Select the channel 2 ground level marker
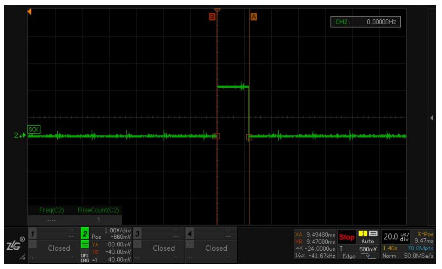The image size is (442, 269). pos(20,136)
